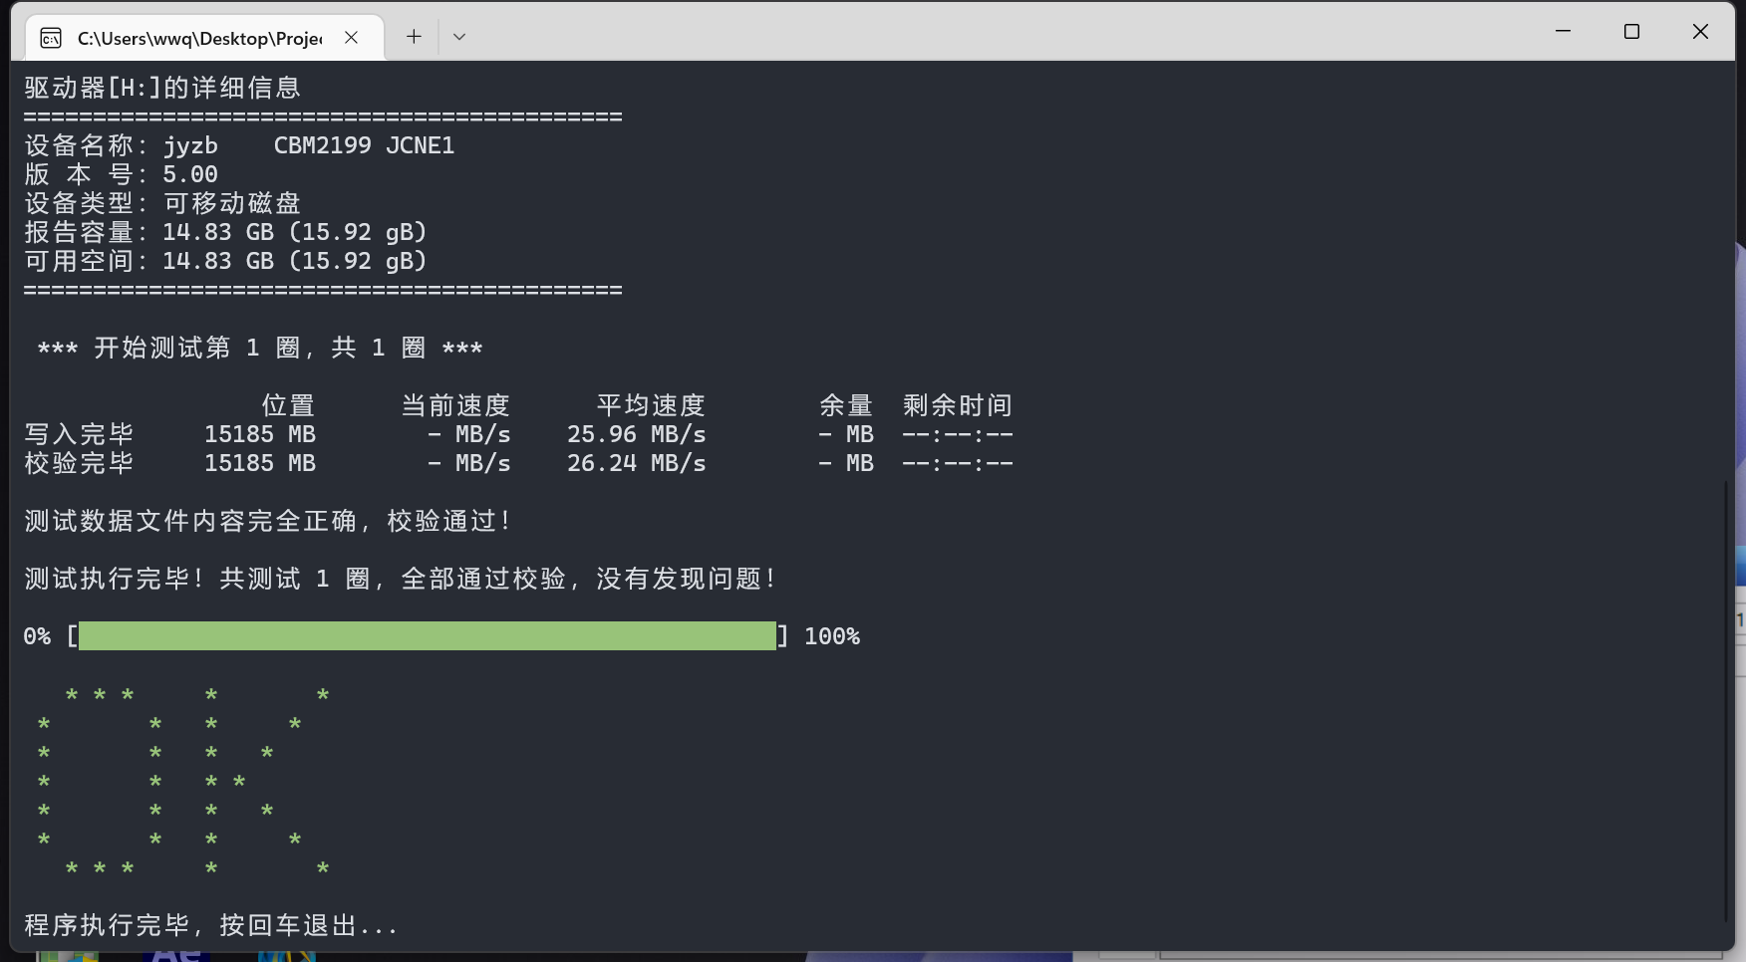Click the 剩余时间 column header
Viewport: 1746px width, 962px height.
(957, 405)
